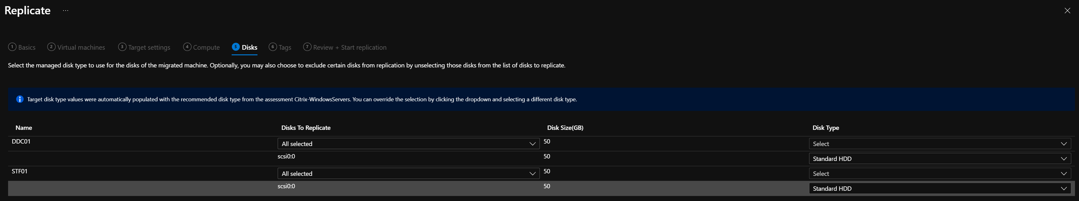1079x201 pixels.
Task: Open the Target settings step tab
Action: [x=145, y=47]
